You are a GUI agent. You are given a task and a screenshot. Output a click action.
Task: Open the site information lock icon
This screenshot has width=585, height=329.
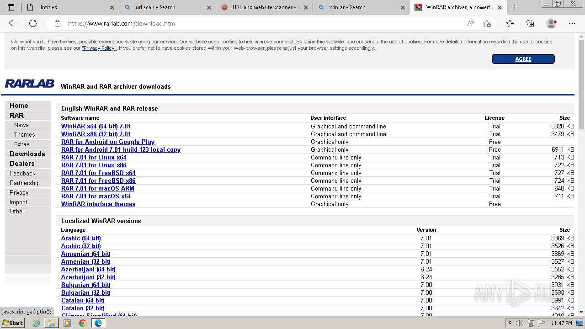coord(58,23)
